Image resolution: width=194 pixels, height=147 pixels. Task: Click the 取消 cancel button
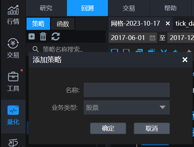point(152,128)
